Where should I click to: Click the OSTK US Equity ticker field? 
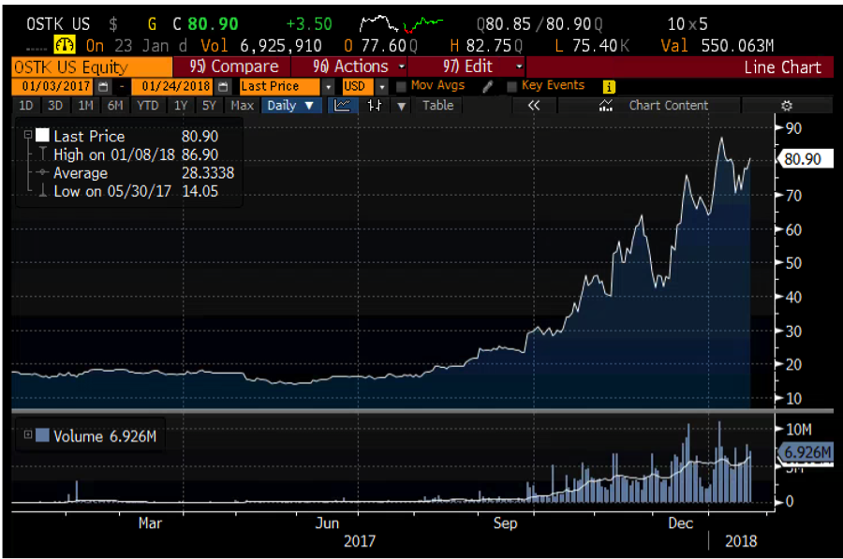coord(91,66)
